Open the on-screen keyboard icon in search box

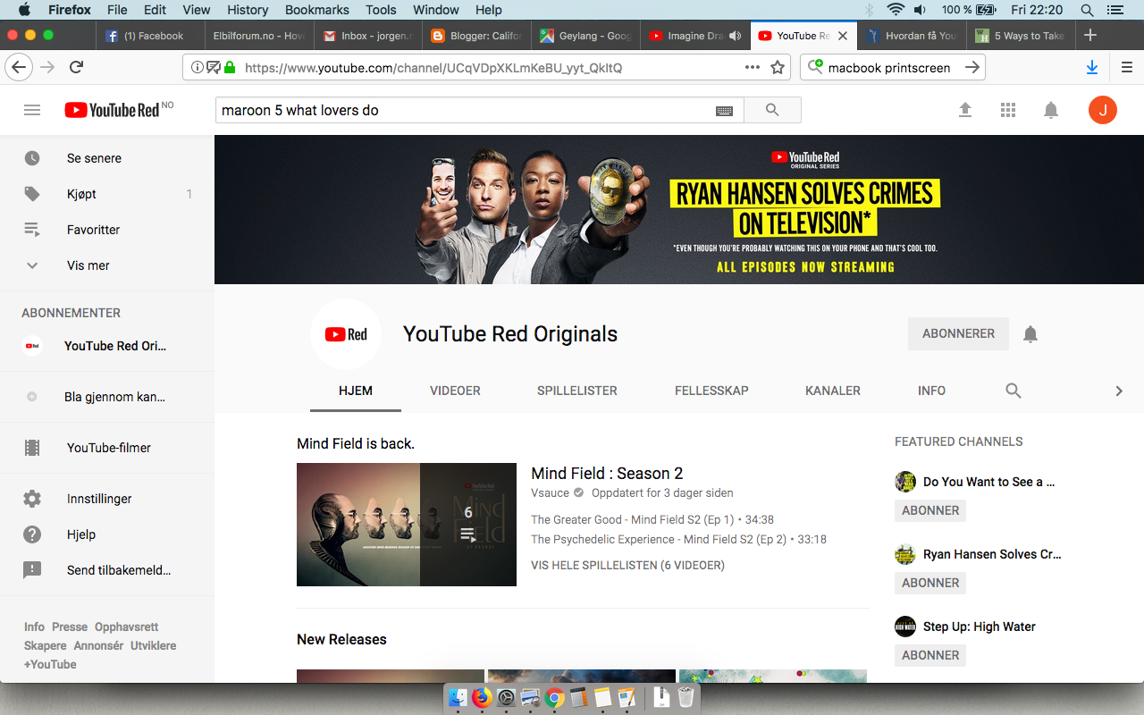click(725, 111)
